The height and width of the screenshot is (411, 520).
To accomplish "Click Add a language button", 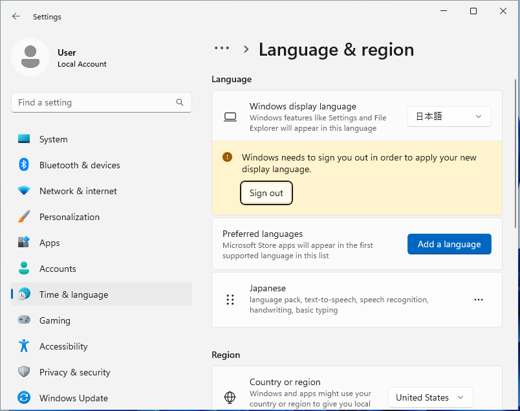I will (x=449, y=244).
